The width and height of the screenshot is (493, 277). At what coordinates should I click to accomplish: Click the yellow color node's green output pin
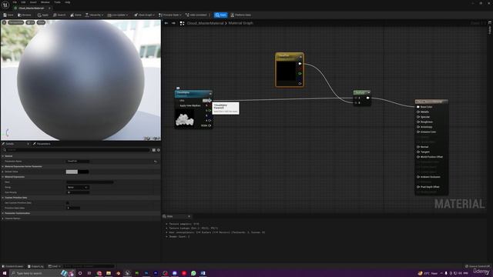(300, 74)
